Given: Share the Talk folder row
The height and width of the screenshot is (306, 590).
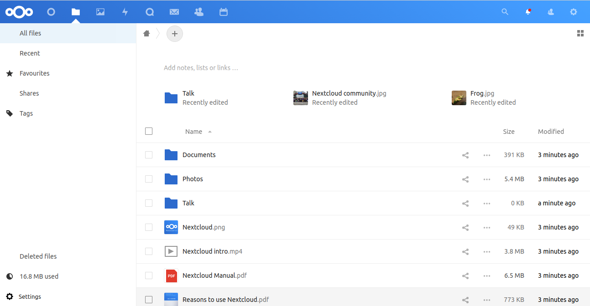Looking at the screenshot, I should (x=465, y=204).
